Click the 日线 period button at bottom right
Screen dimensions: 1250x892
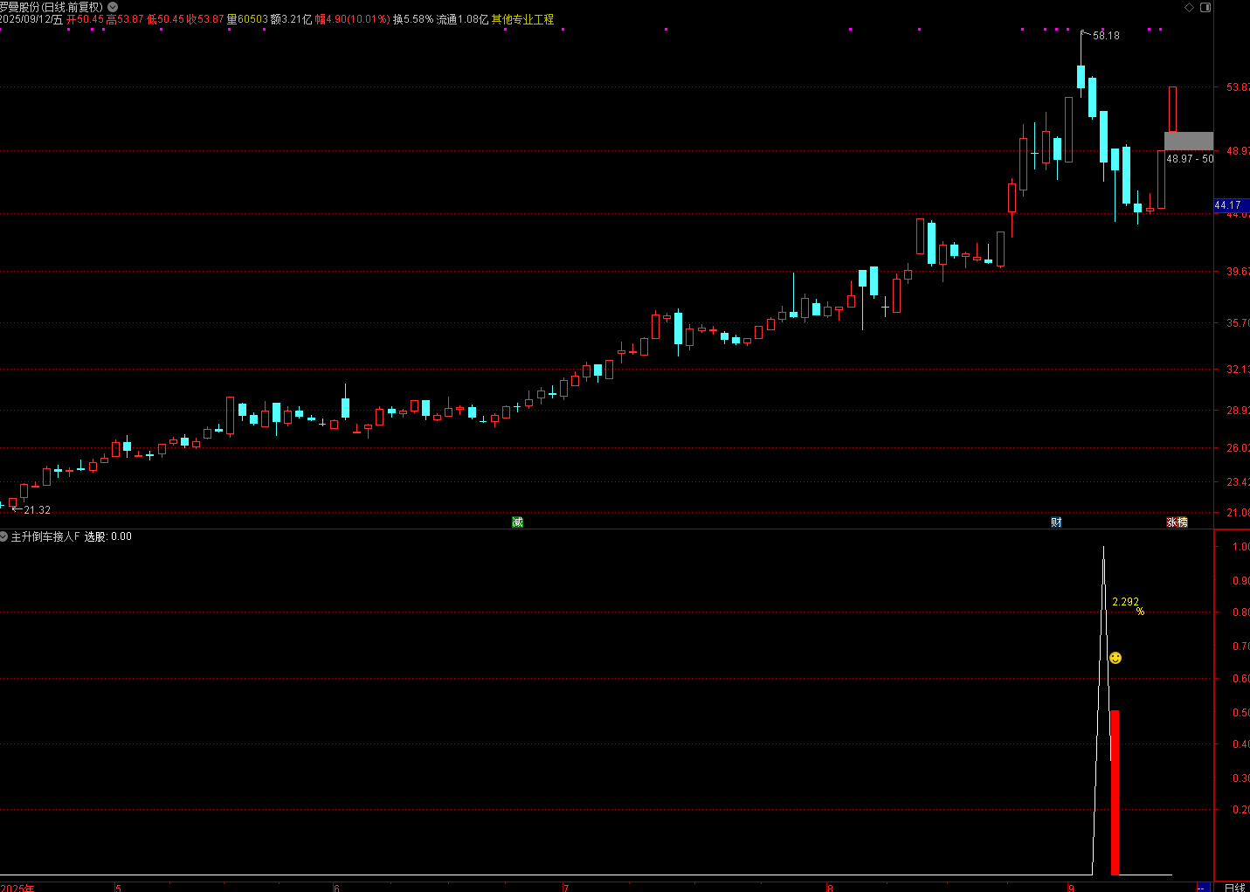pyautogui.click(x=1234, y=887)
